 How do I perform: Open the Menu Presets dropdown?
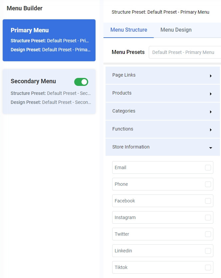pyautogui.click(x=185, y=52)
